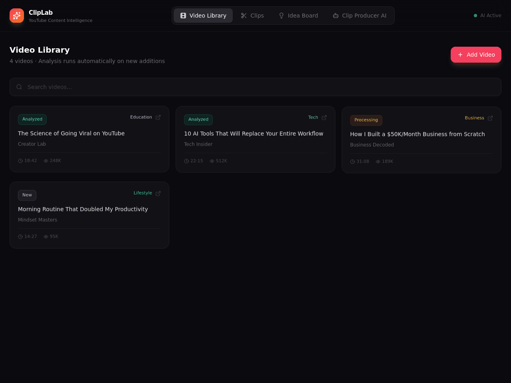Click clock icon next to 18:42 duration
This screenshot has width=511, height=383.
[x=20, y=161]
